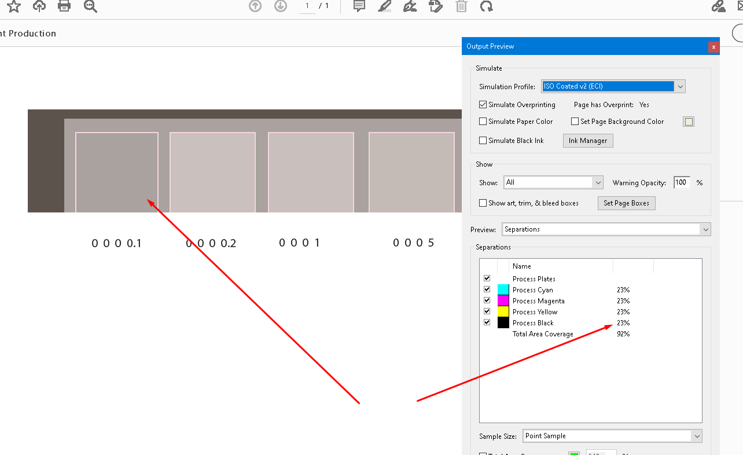Open the Sample Size dropdown
This screenshot has width=743, height=455.
(x=612, y=436)
